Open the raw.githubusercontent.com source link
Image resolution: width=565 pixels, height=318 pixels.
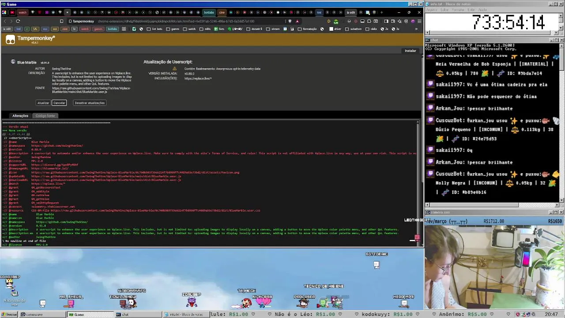91,90
